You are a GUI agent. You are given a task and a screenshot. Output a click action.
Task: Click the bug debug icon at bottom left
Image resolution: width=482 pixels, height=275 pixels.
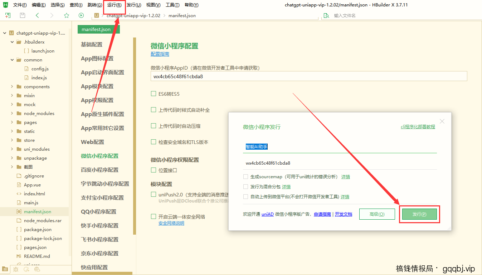16,269
